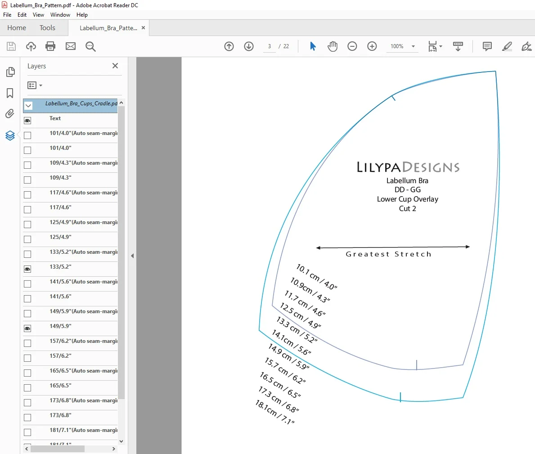This screenshot has height=454, width=535.
Task: Go to next page arrow
Action: coord(249,46)
